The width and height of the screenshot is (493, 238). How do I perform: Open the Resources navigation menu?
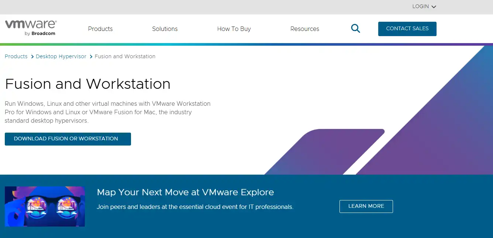coord(305,29)
